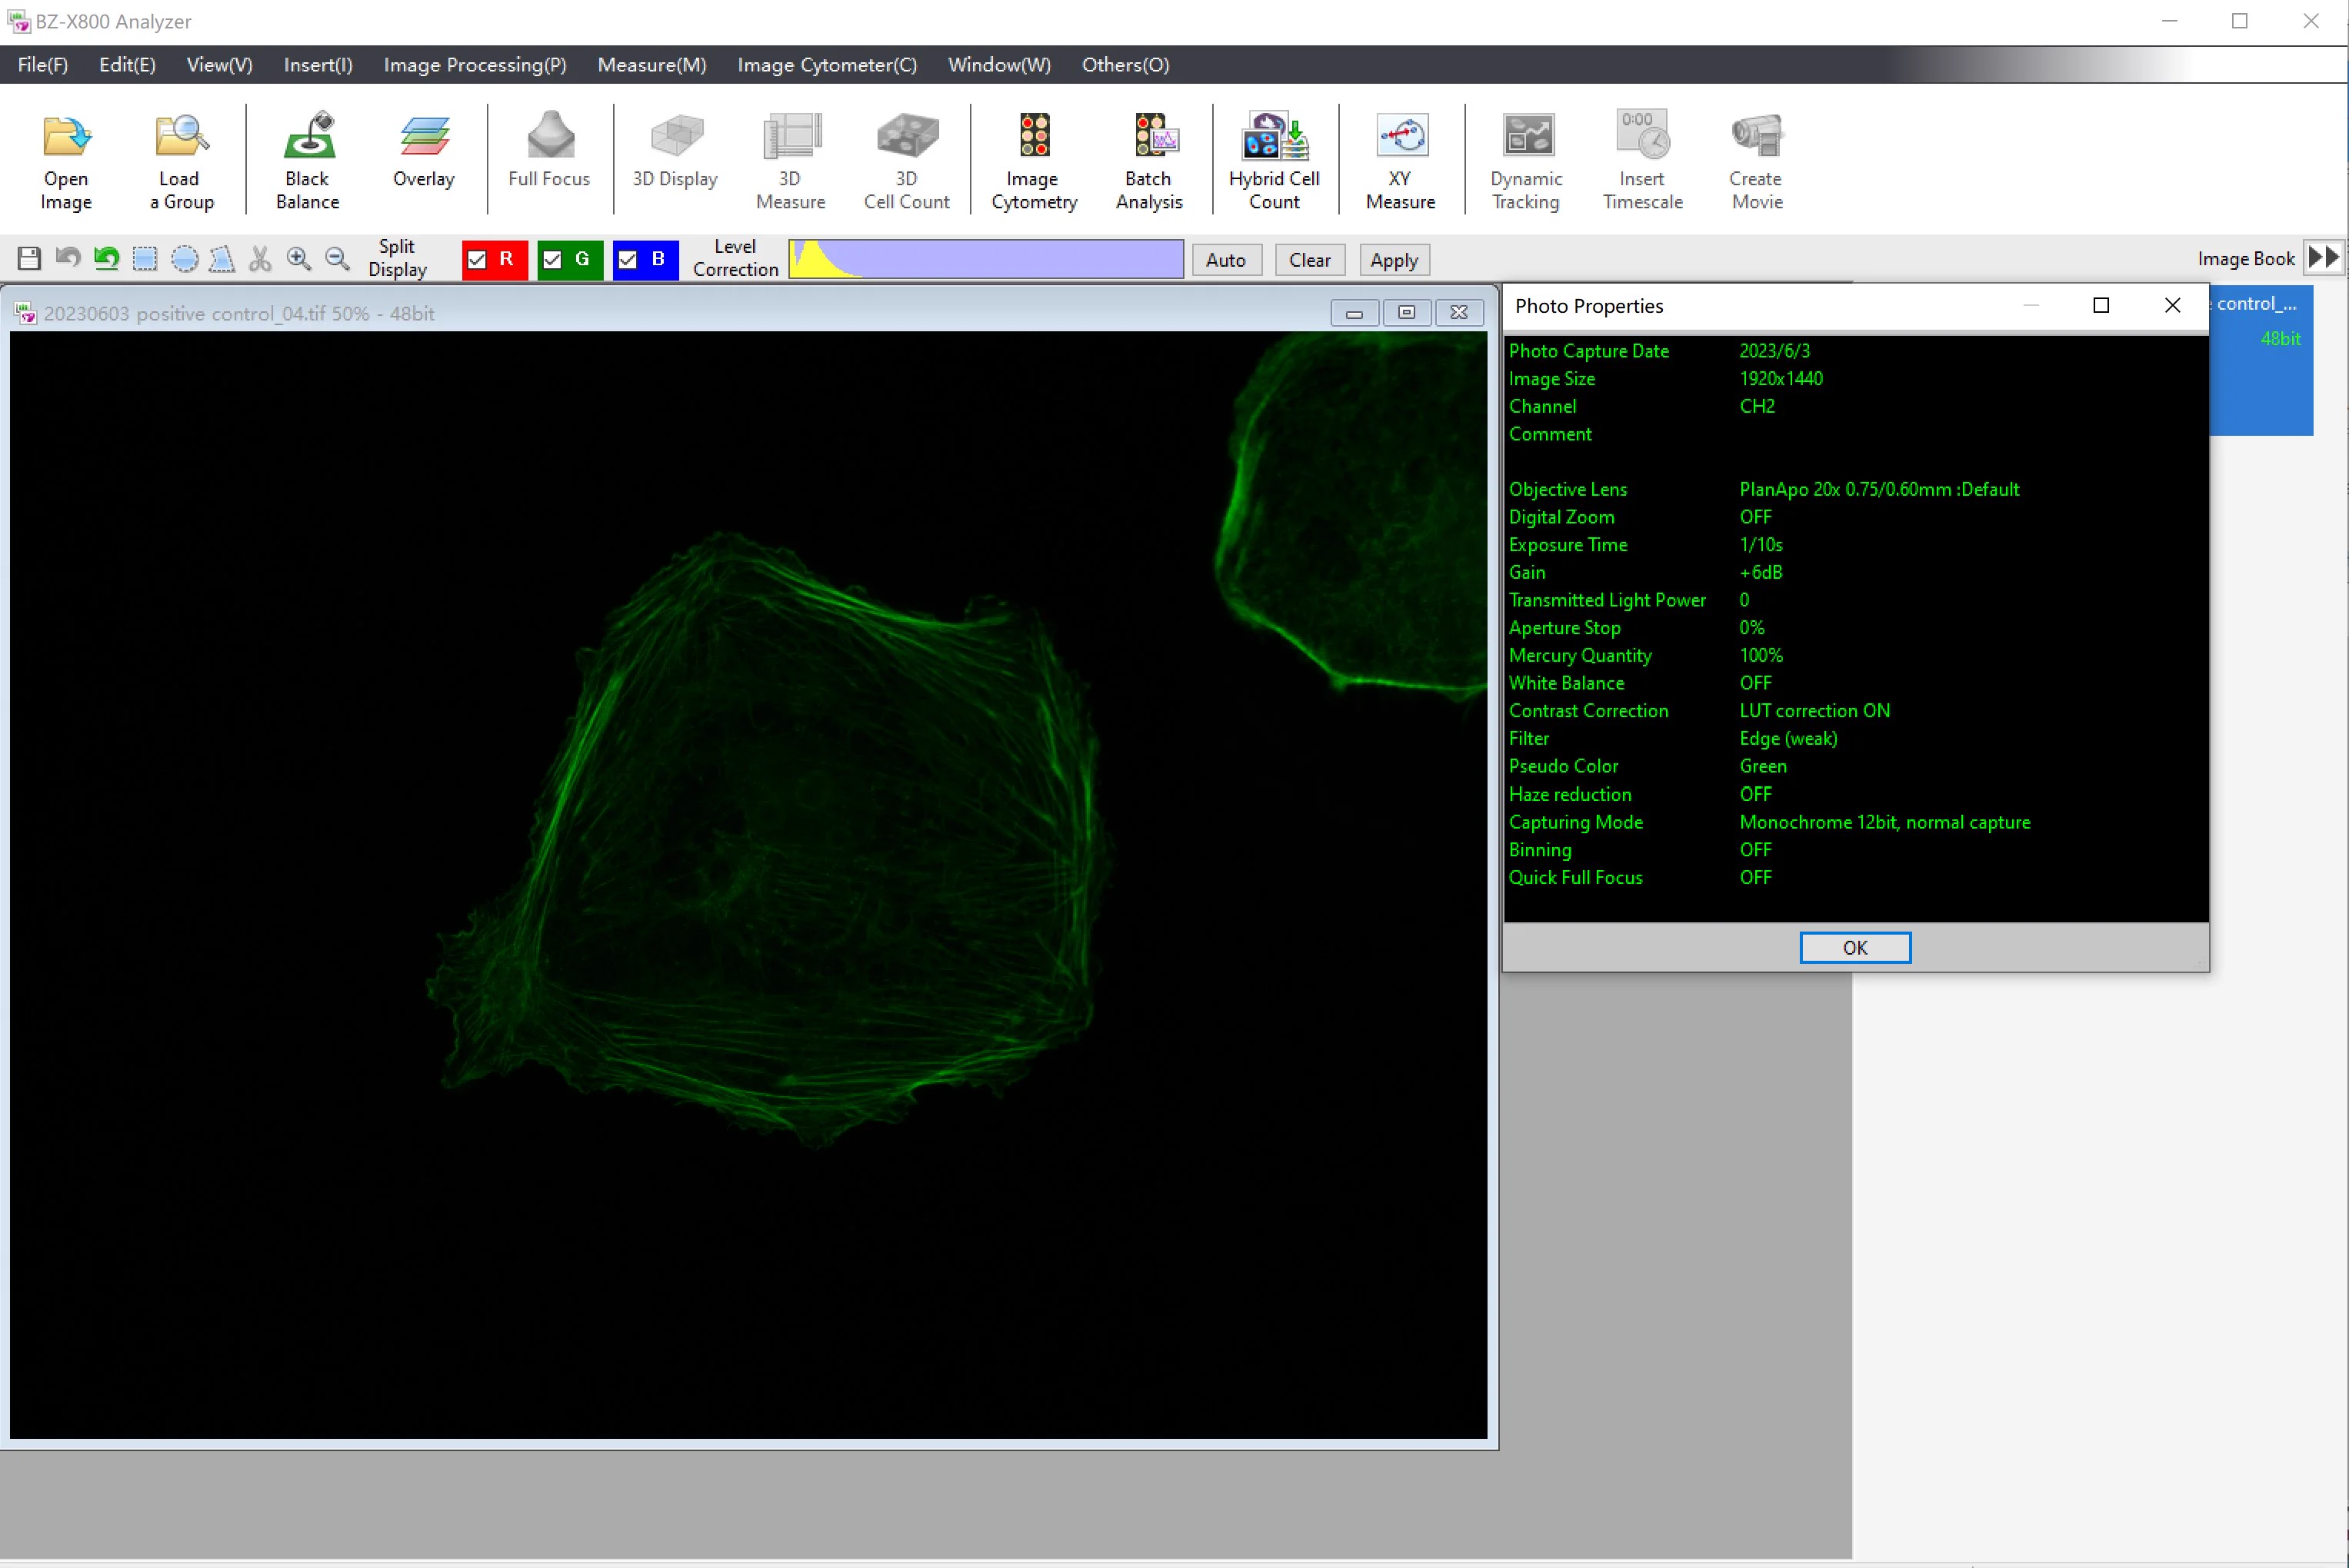
Task: Select the zoom in magnifier icon
Action: click(298, 259)
